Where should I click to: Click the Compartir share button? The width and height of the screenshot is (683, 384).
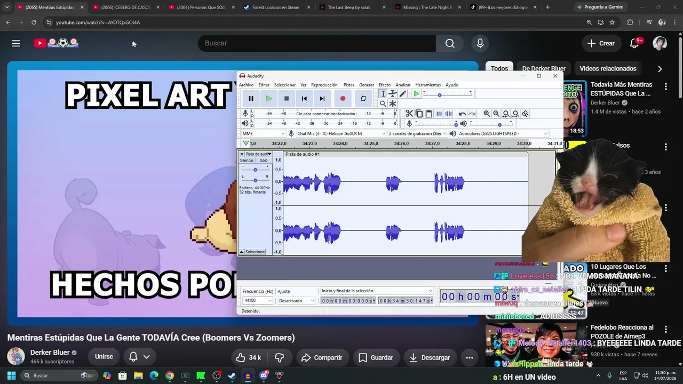point(322,357)
